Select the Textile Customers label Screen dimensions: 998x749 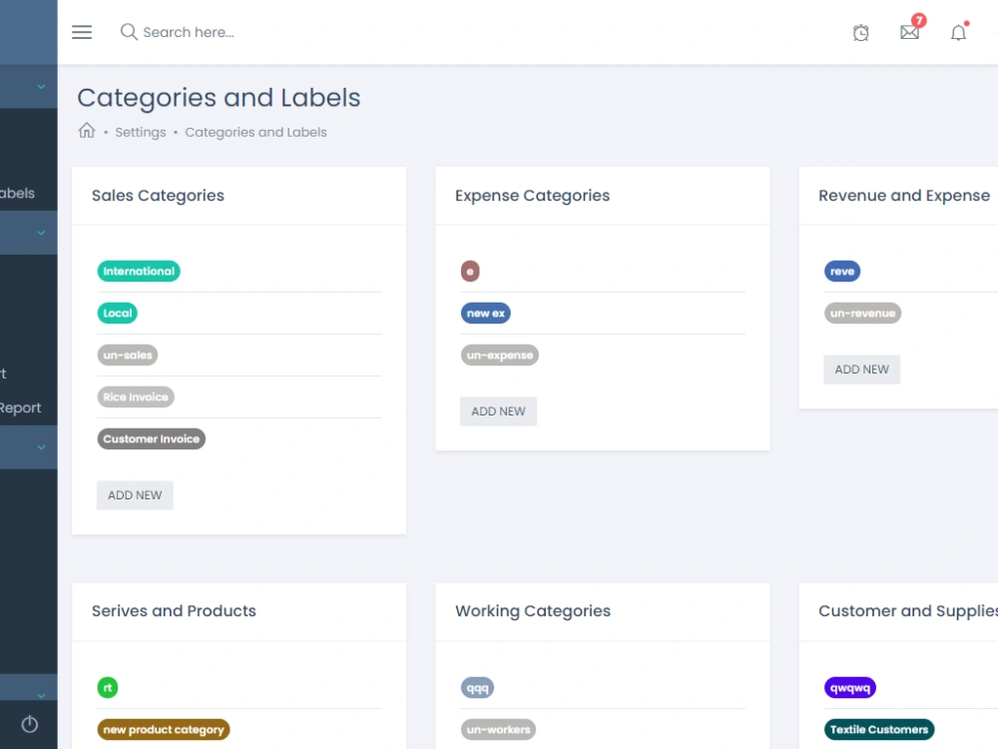(x=879, y=730)
